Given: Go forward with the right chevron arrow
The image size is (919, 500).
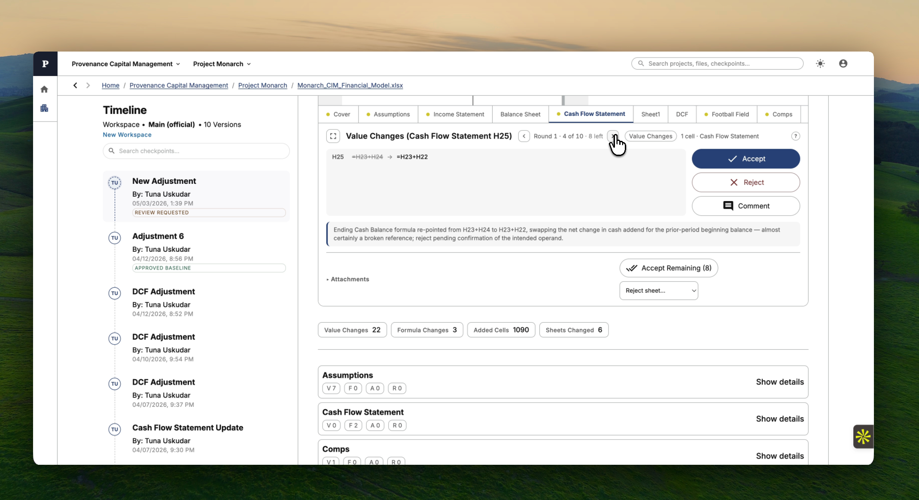Looking at the screenshot, I should (x=88, y=85).
